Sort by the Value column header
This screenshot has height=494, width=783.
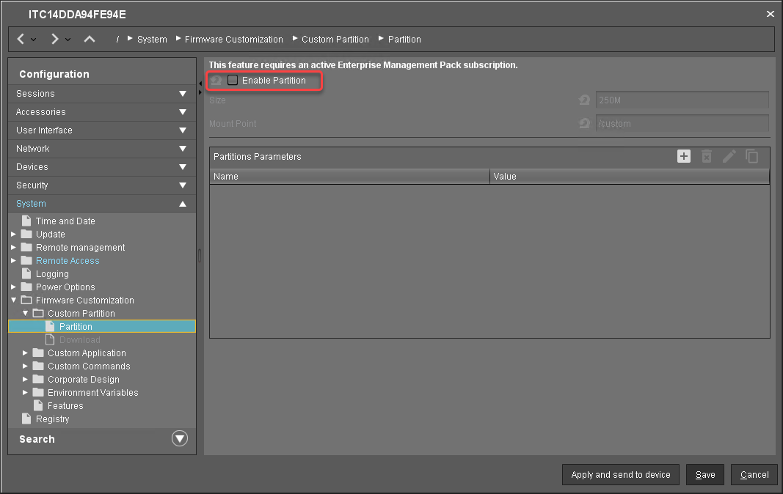pos(629,177)
